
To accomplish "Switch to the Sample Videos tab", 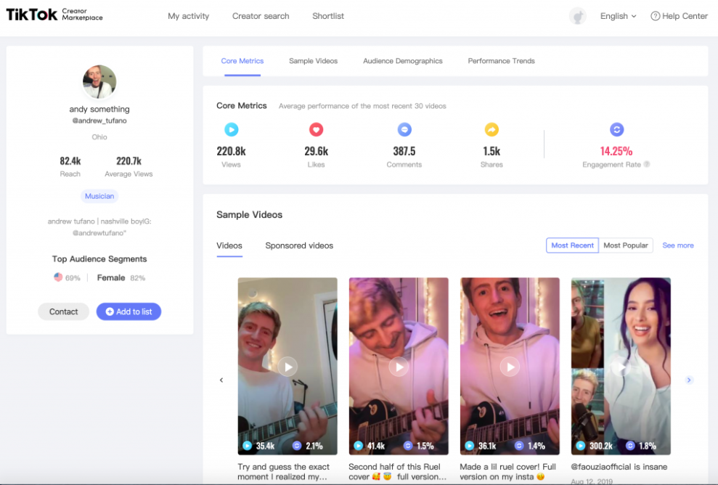I will point(313,61).
